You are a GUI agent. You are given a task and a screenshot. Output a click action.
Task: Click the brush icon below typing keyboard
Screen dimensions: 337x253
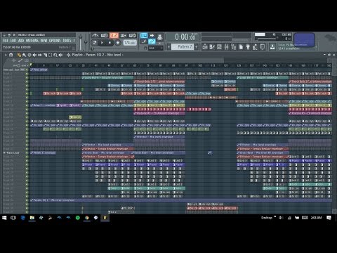pyautogui.click(x=144, y=41)
